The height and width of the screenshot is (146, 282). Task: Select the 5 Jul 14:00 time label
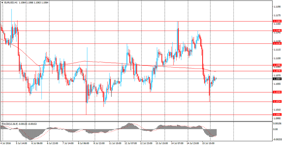[21, 143]
